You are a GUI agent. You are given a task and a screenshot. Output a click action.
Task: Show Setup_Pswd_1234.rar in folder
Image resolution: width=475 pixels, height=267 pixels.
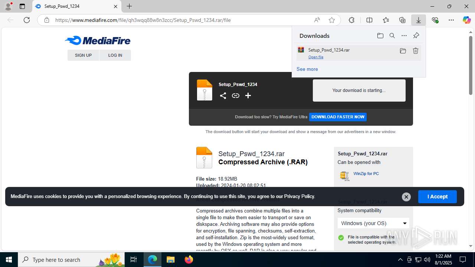[x=403, y=51]
